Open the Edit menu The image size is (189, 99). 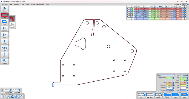click(6, 4)
